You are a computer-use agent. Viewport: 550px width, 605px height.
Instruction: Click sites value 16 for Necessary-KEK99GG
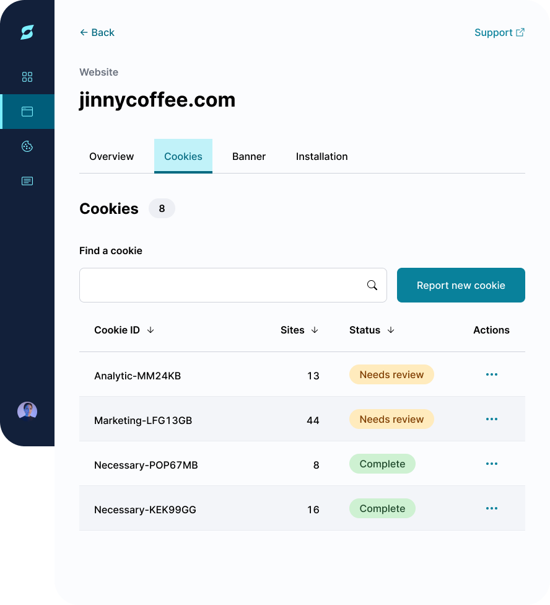click(313, 510)
